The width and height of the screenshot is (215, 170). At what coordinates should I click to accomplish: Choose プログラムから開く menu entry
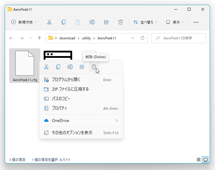coord(81,80)
